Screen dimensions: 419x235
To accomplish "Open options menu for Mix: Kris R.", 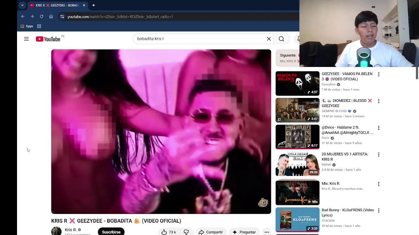I will tap(379, 184).
